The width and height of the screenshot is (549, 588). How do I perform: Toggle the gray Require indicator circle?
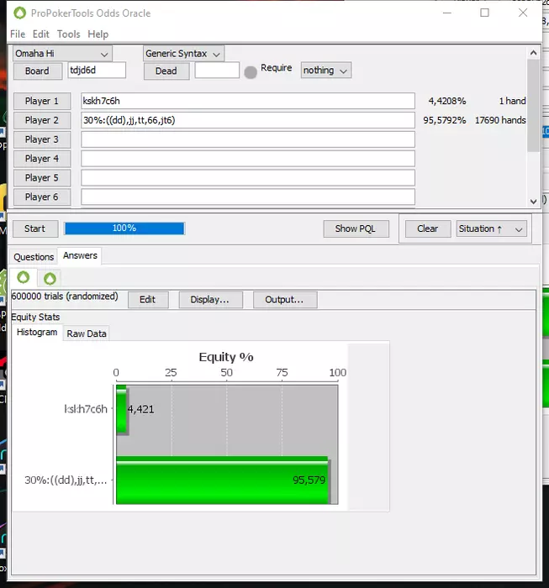pyautogui.click(x=251, y=72)
